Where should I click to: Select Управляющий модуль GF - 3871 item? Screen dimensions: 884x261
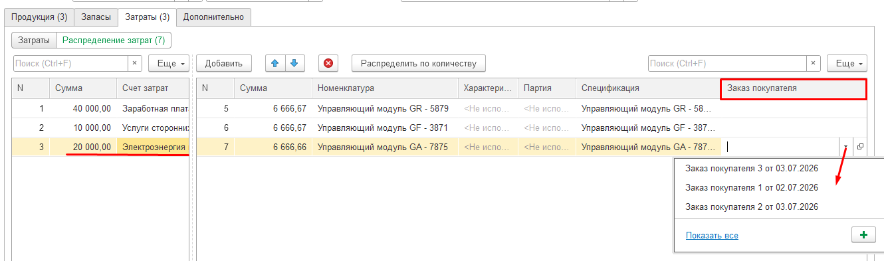(385, 128)
